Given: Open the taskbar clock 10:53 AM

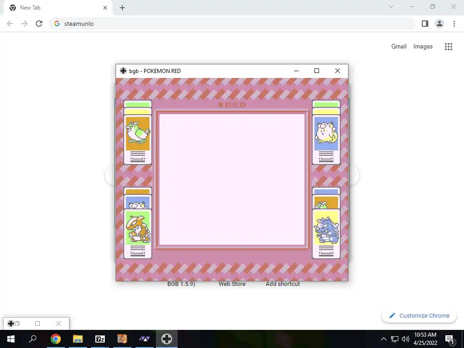Looking at the screenshot, I should point(425,339).
